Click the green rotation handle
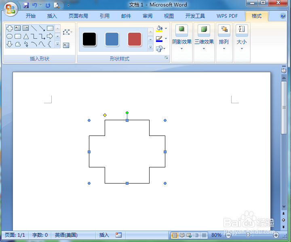This screenshot has height=242, width=291. click(127, 113)
